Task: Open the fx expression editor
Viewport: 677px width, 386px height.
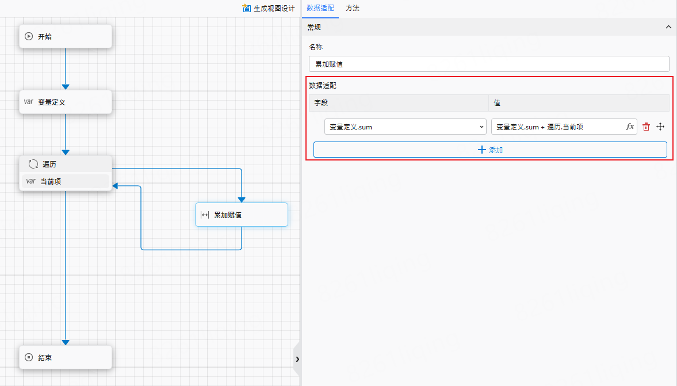Action: click(630, 127)
